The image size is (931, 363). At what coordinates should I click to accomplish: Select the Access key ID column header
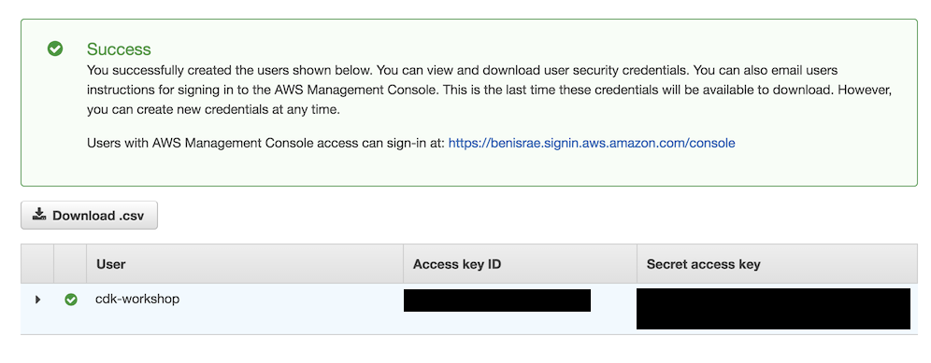457,264
